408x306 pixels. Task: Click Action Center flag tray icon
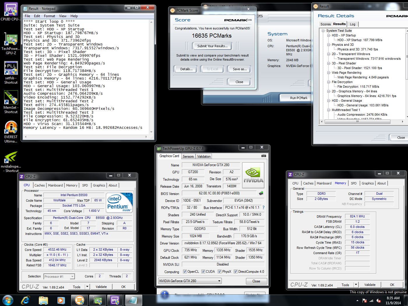coord(364,300)
